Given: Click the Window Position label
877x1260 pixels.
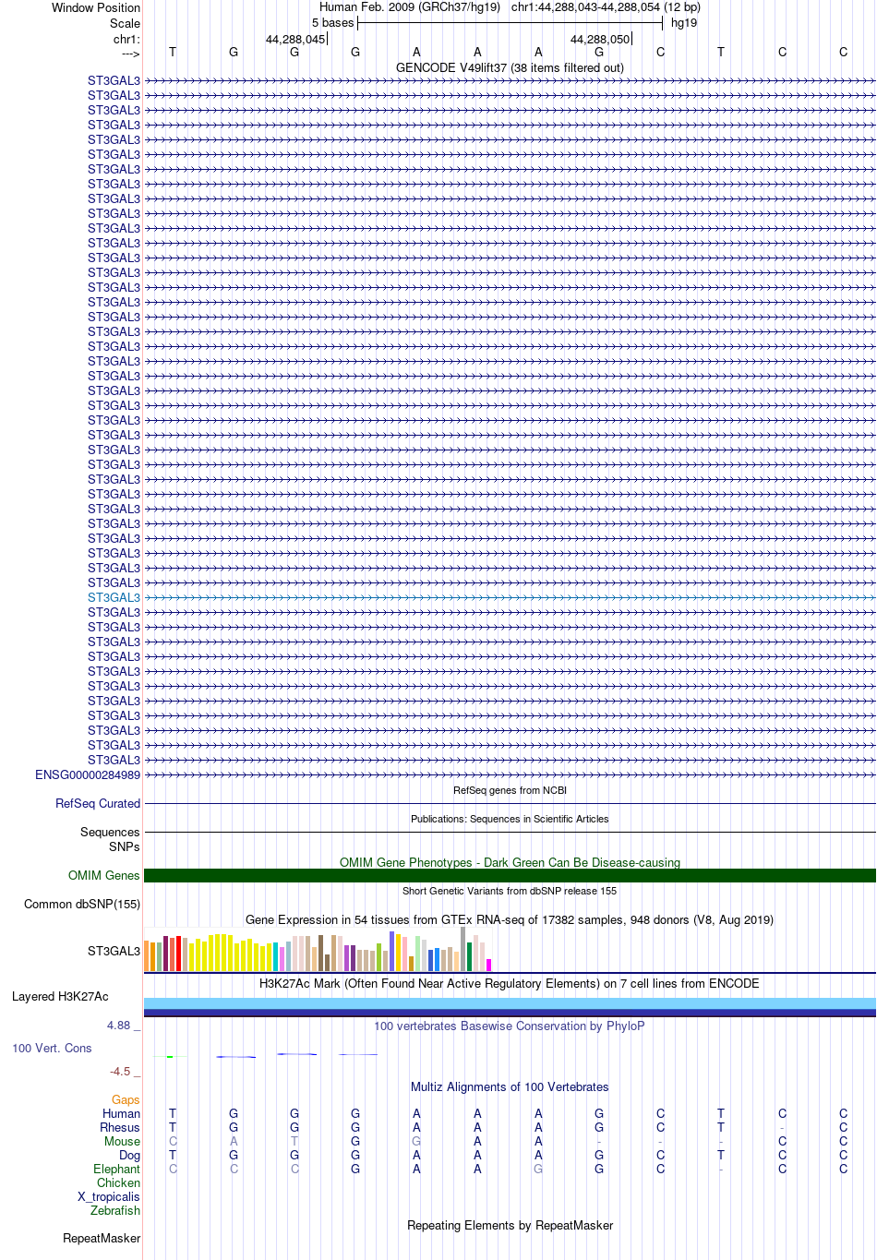Looking at the screenshot, I should (96, 7).
